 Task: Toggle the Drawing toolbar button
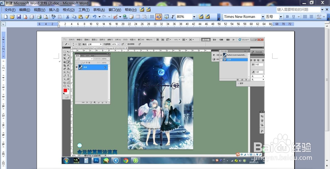[x=158, y=17]
